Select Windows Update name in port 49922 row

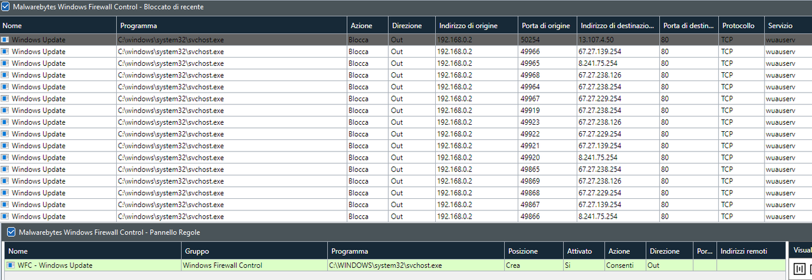click(39, 134)
